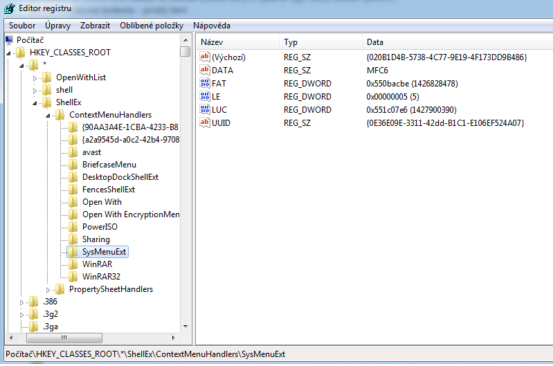The width and height of the screenshot is (553, 366).
Task: Collapse the HKEY_CLASSES_ROOT tree node
Action: tap(8, 53)
